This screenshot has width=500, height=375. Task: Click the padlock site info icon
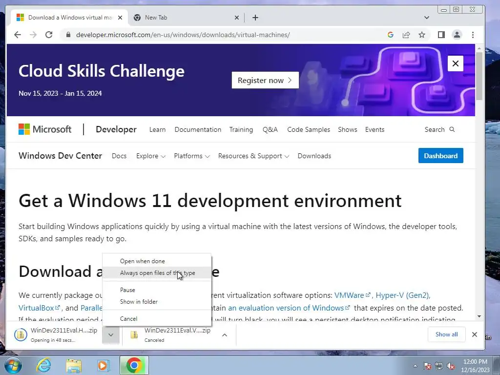(68, 35)
